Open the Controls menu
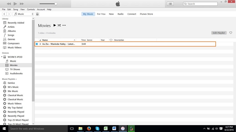 31,9
